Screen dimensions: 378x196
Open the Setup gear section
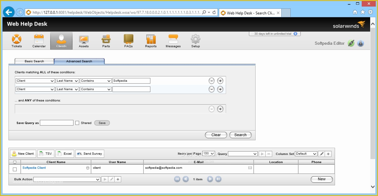(x=196, y=41)
